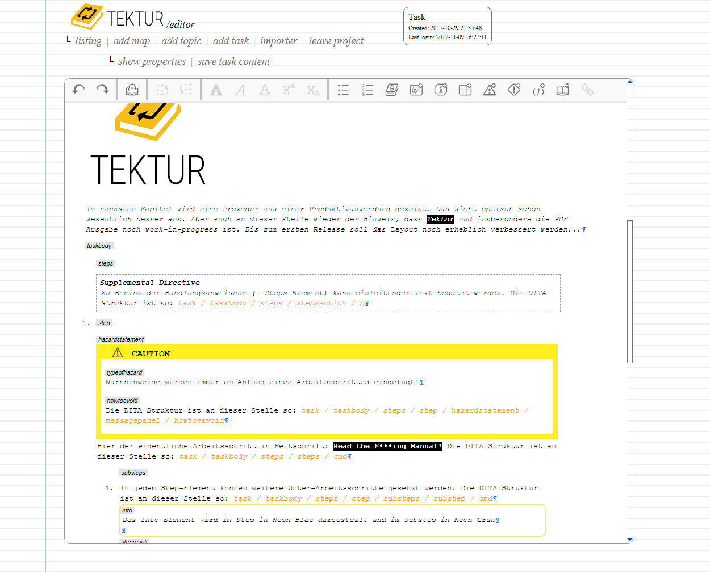Click the insert table icon
710x572 pixels.
[x=465, y=90]
